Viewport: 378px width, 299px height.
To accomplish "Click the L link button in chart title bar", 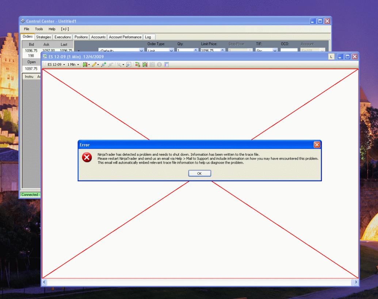I will pyautogui.click(x=331, y=57).
